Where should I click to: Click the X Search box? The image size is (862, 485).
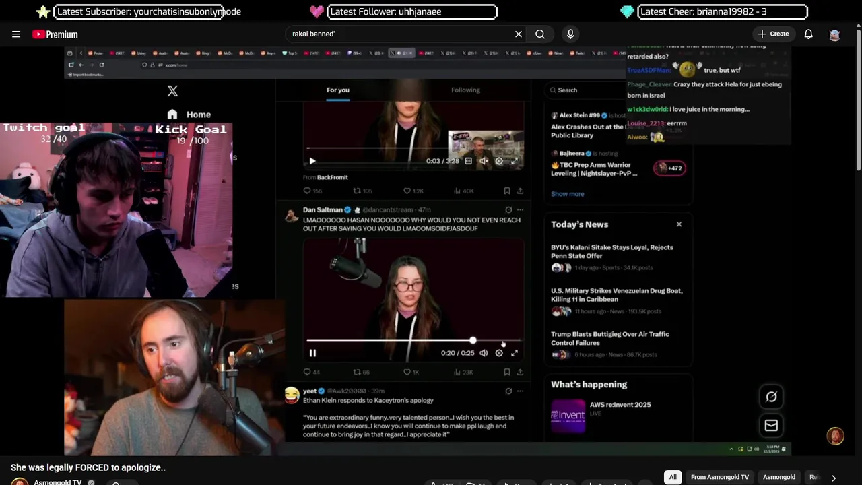click(586, 90)
